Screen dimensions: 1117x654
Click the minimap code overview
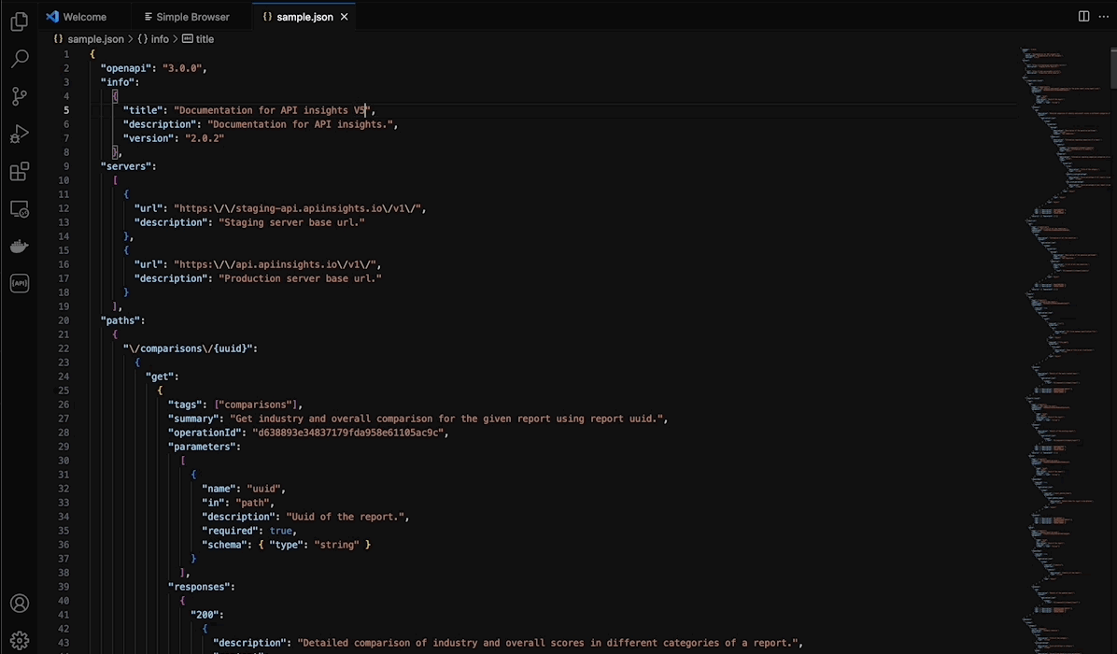(x=1060, y=280)
